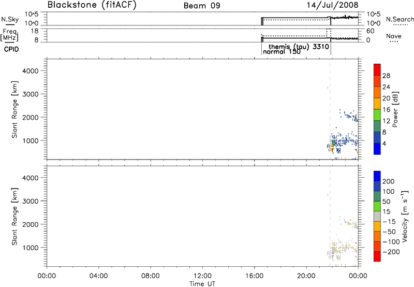
Task: Click the gray Velocity swatch between 15 and -15
Action: (377, 216)
